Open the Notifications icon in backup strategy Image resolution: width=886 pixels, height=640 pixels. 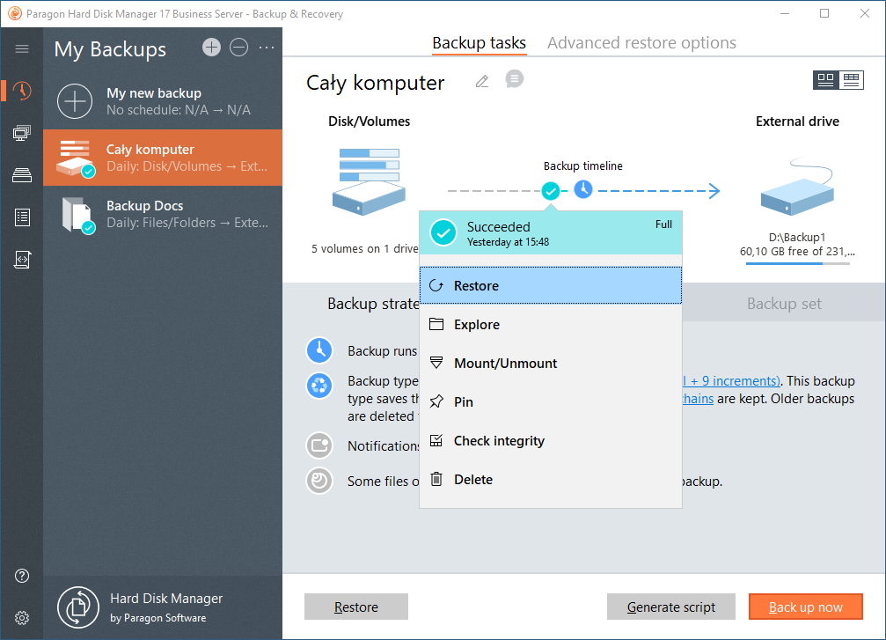pos(319,445)
